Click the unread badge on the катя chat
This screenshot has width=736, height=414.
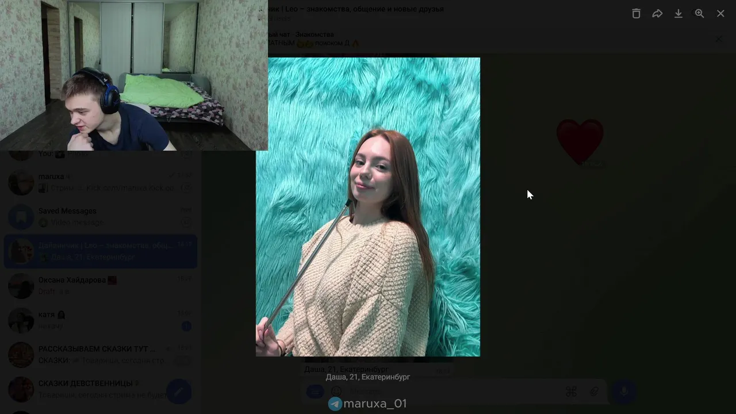pos(186,326)
